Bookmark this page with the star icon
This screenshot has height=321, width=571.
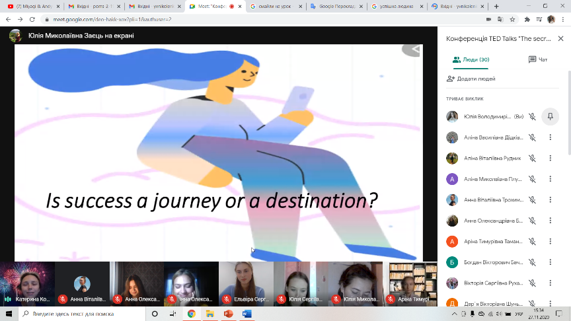point(512,19)
